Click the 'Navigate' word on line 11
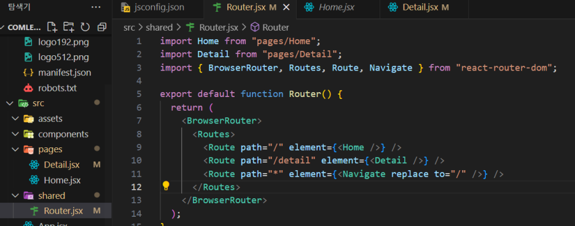The image size is (575, 226). coord(364,174)
